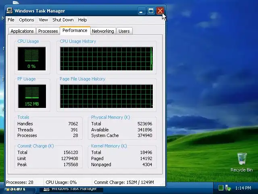Switch to the Networking tab
258x194 pixels.
103,31
